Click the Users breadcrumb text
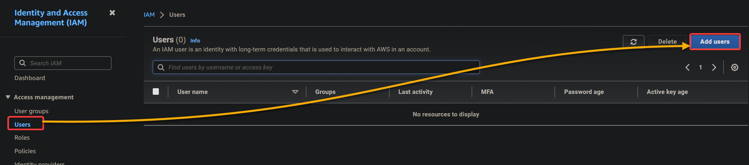The width and height of the screenshot is (749, 165). (177, 15)
